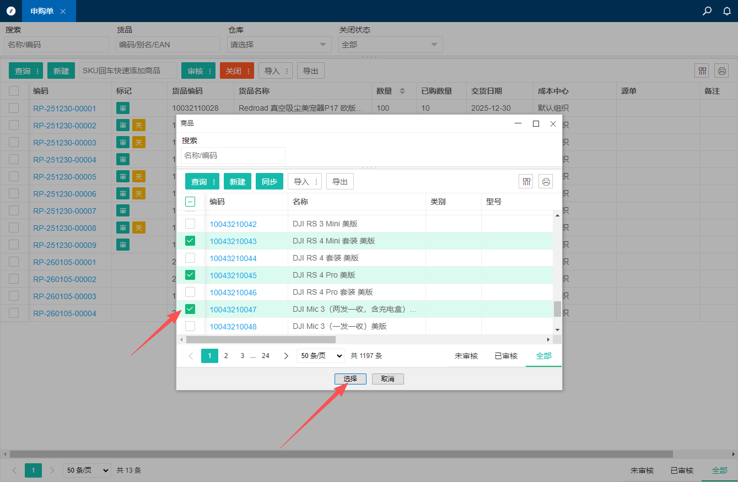This screenshot has width=738, height=482.
Task: Click the app logo icon at top left
Action: click(11, 11)
